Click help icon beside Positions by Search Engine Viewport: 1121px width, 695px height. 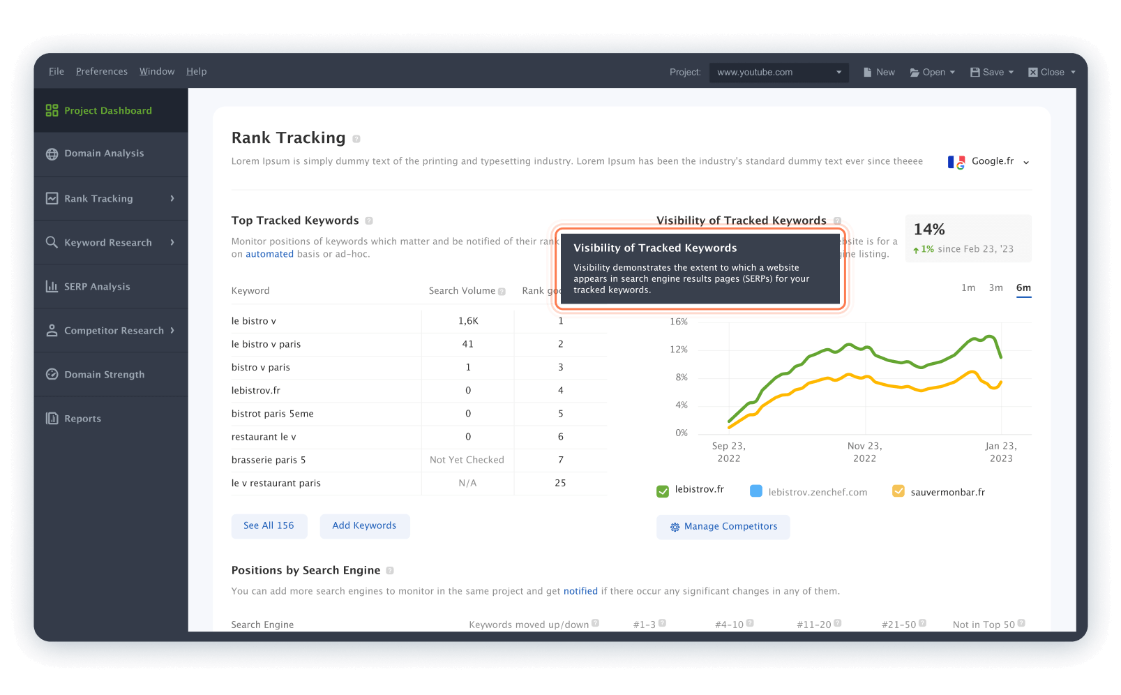pyautogui.click(x=390, y=571)
